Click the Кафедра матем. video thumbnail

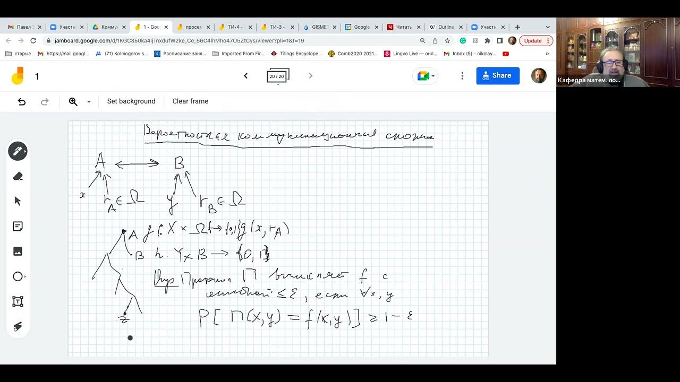point(618,52)
